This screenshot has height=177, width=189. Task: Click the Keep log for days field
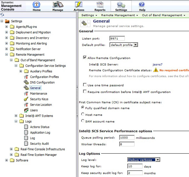tap(135, 166)
